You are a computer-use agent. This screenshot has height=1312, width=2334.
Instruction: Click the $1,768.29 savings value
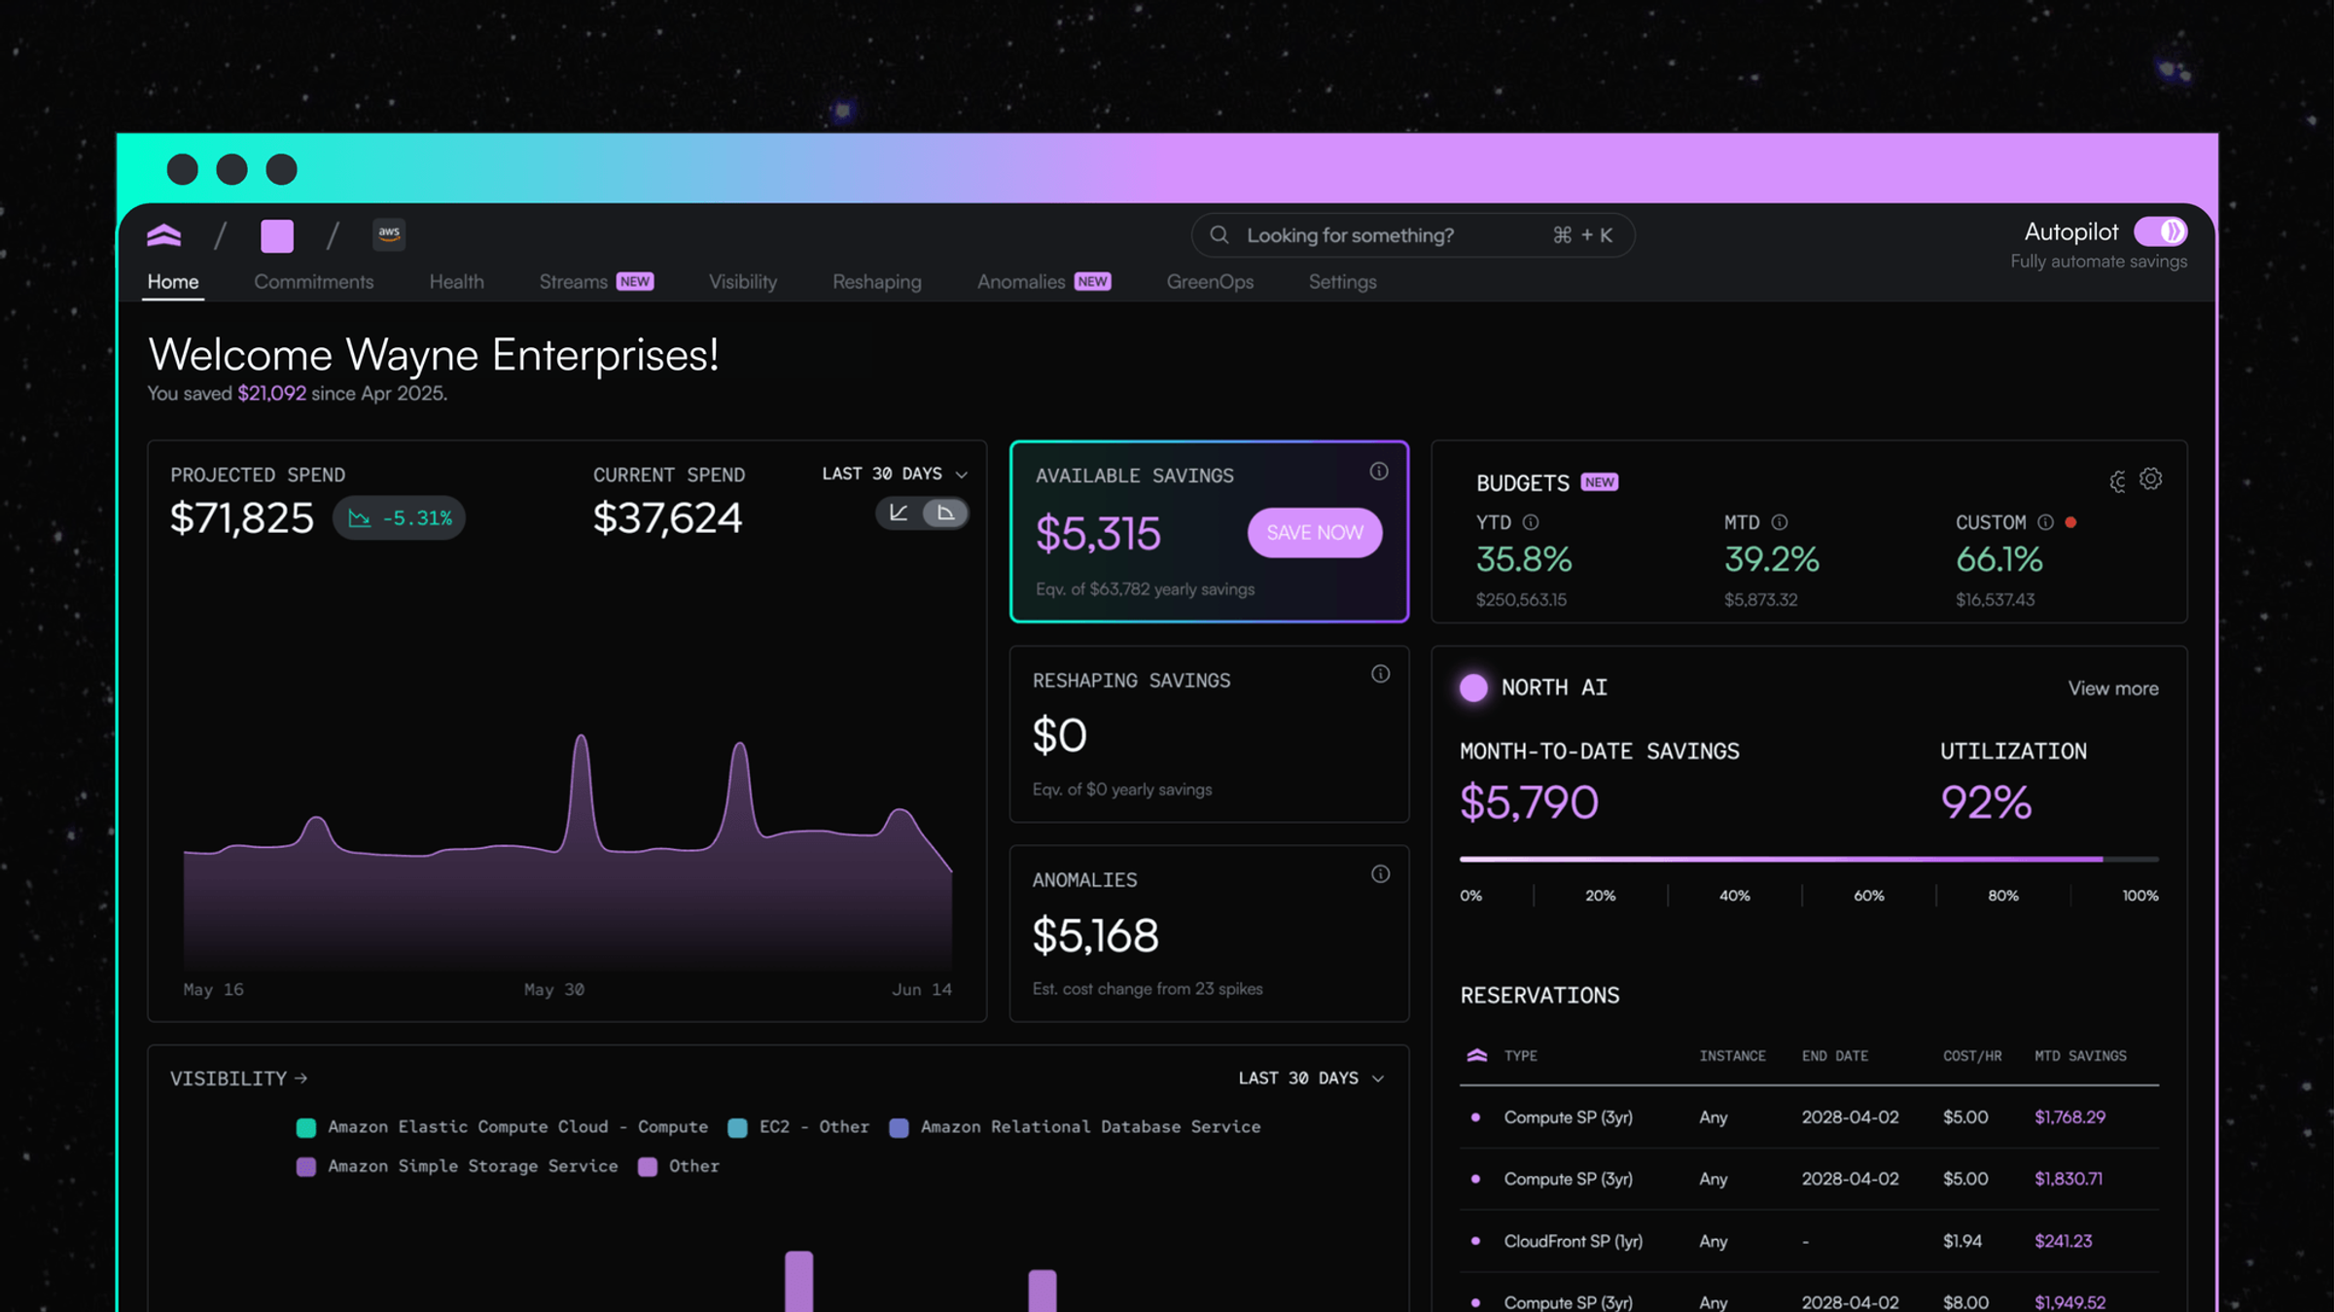(x=2069, y=1117)
